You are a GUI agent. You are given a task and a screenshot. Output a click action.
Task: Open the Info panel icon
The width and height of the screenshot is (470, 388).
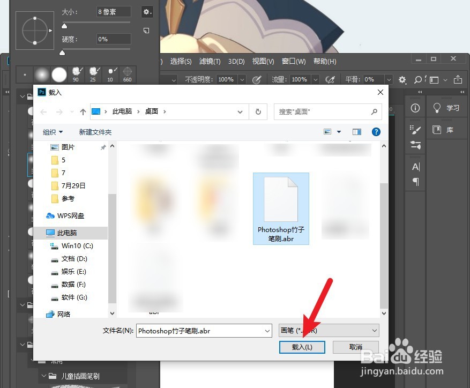coord(415,108)
